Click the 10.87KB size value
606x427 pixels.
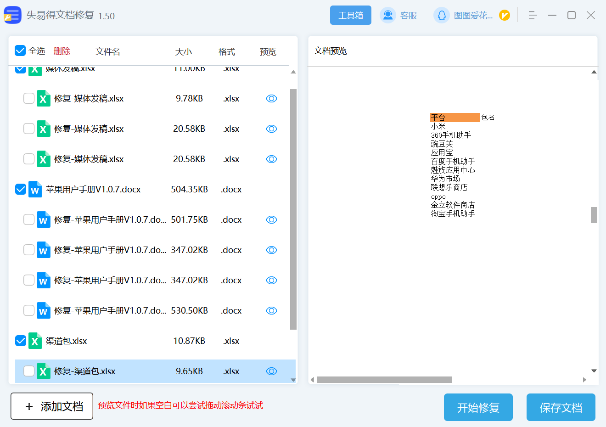tap(189, 341)
